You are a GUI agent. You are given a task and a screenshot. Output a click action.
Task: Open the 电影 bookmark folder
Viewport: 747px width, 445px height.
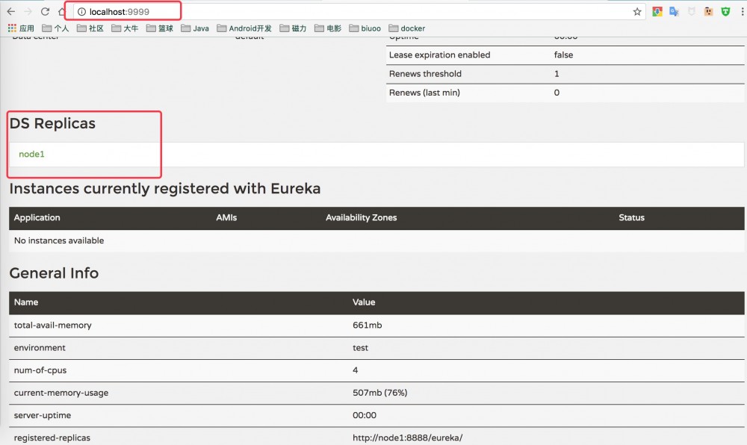coord(328,28)
